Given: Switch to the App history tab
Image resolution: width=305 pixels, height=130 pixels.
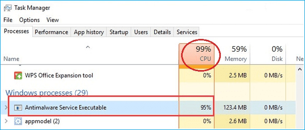Looking at the screenshot, I should click(89, 32).
